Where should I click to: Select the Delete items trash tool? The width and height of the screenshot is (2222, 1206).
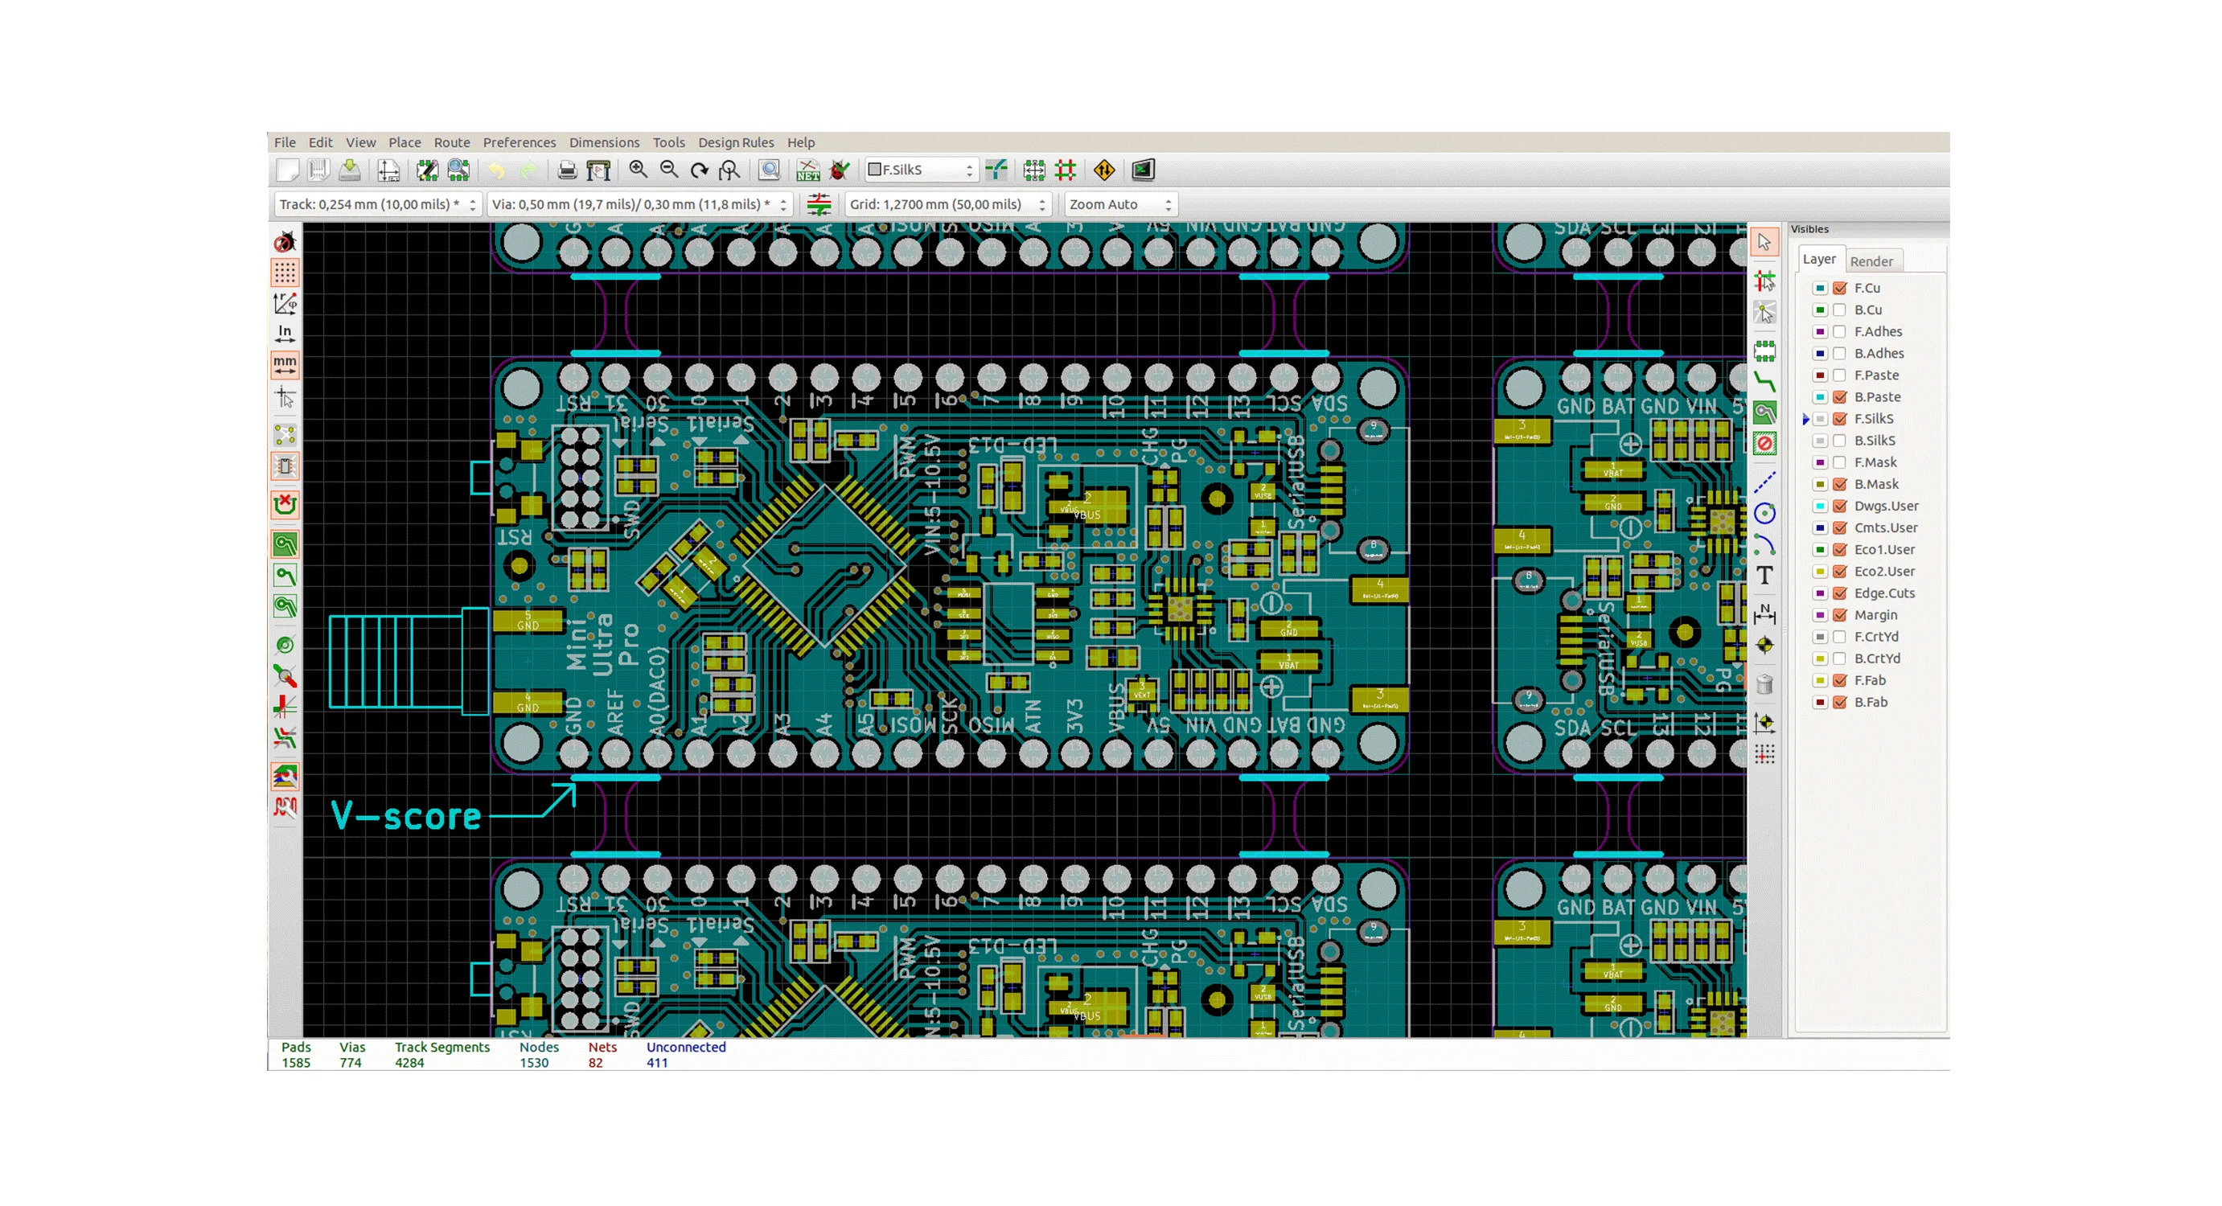pyautogui.click(x=1765, y=684)
